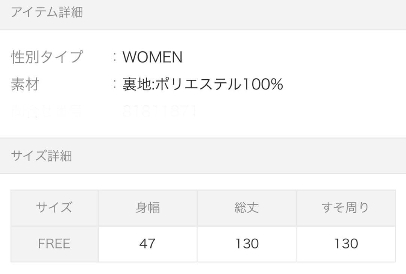The width and height of the screenshot is (406, 274).
Task: Select the 性別タイプ label
Action: coord(47,57)
